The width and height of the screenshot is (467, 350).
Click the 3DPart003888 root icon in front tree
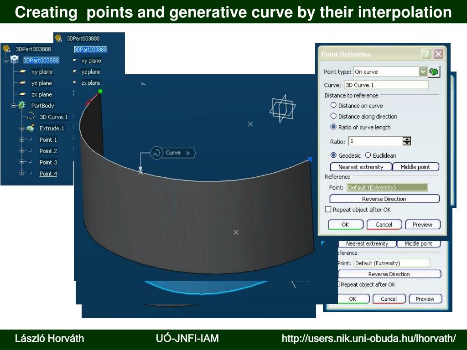pos(7,48)
